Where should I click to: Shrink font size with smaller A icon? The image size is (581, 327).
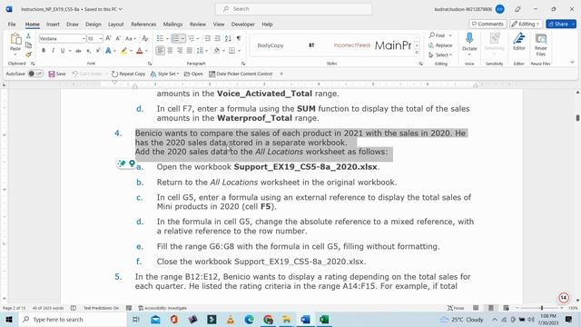(x=118, y=38)
